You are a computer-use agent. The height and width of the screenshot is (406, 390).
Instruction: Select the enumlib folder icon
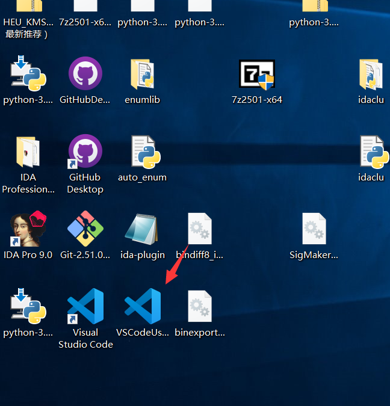(142, 75)
